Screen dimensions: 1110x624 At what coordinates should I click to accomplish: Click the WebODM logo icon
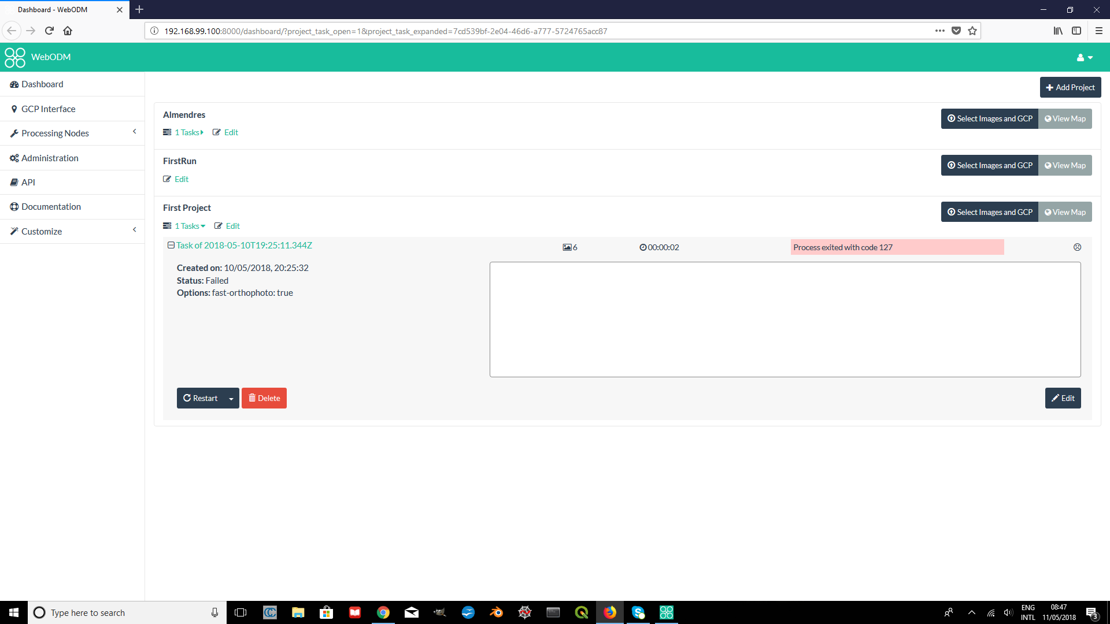[15, 57]
